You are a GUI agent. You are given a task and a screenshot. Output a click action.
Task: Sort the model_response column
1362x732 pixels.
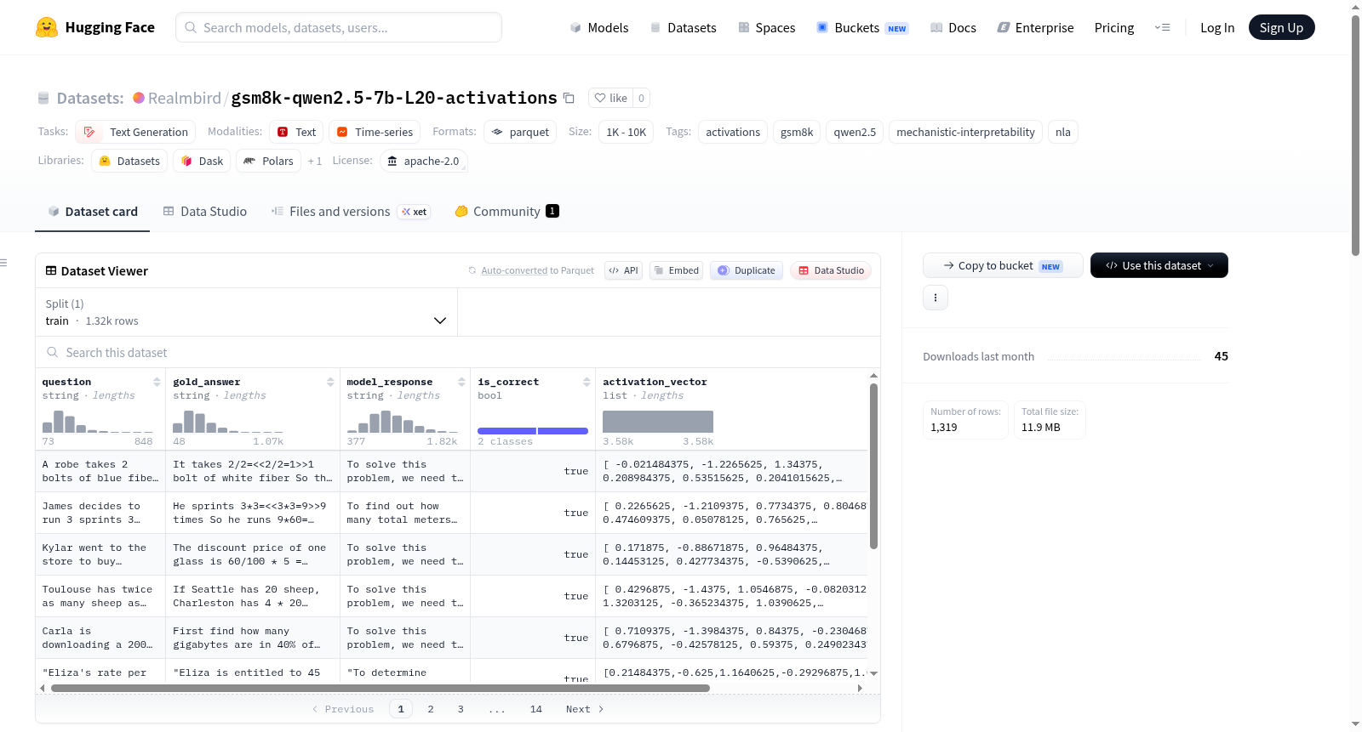click(x=461, y=382)
